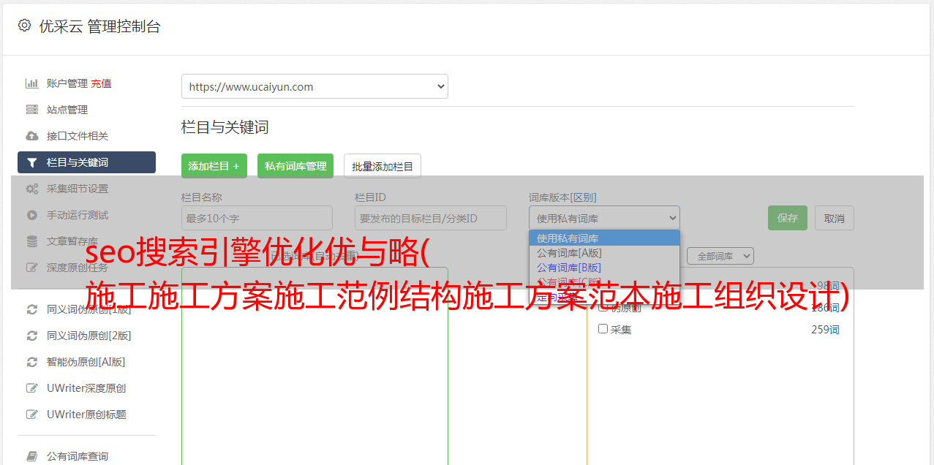Click the red 充值 link

tap(101, 83)
